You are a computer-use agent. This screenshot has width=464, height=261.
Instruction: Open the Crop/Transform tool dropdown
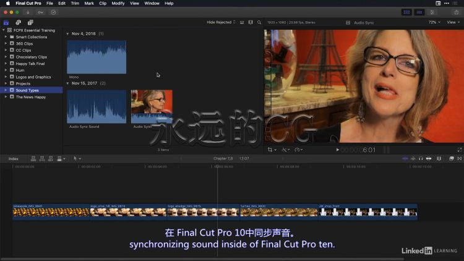[x=272, y=150]
